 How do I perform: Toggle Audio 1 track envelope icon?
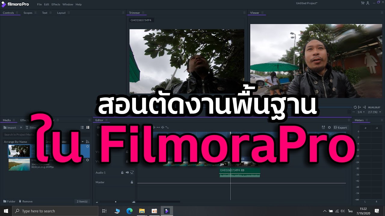coord(132,172)
